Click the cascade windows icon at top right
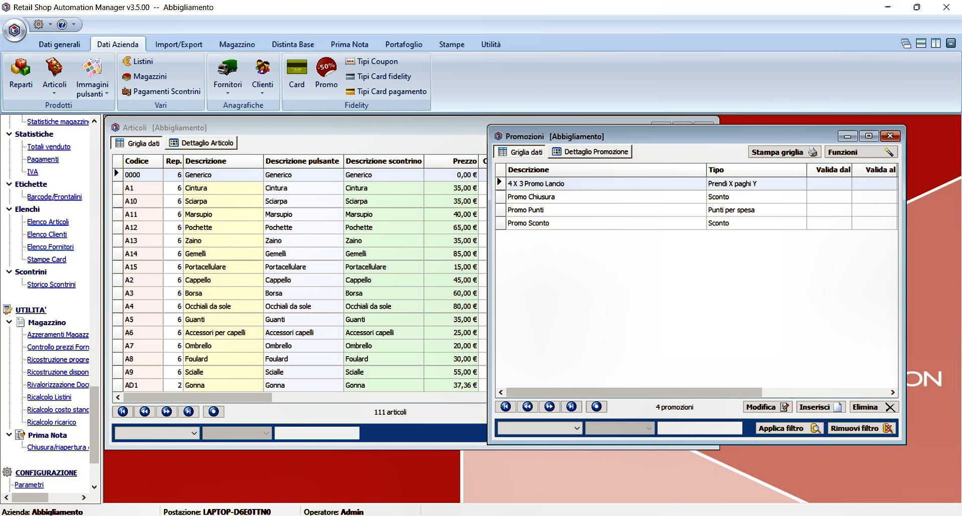This screenshot has width=962, height=516. (x=905, y=44)
